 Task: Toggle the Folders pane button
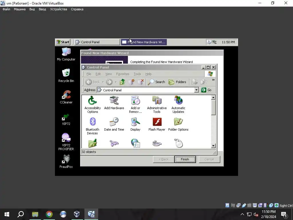(x=177, y=82)
